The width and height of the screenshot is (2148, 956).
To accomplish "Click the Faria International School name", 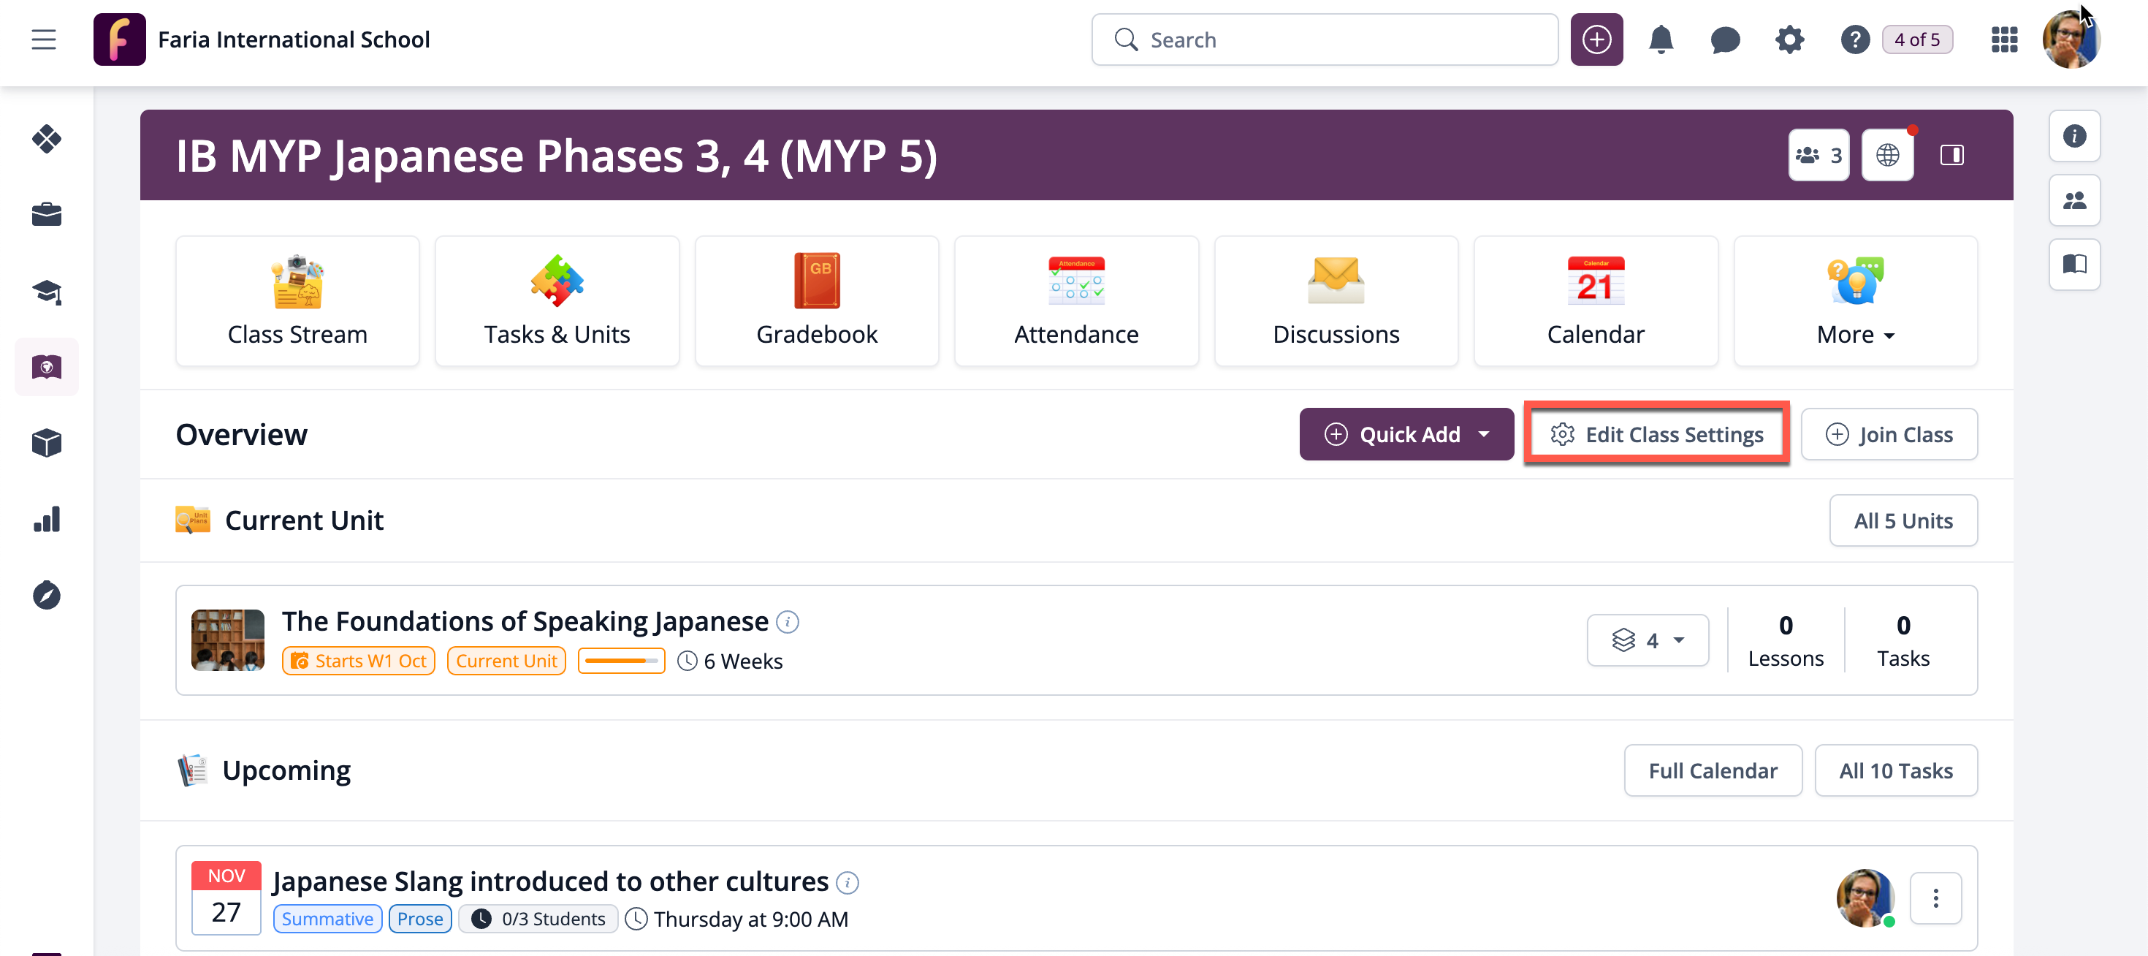I will click(x=294, y=39).
